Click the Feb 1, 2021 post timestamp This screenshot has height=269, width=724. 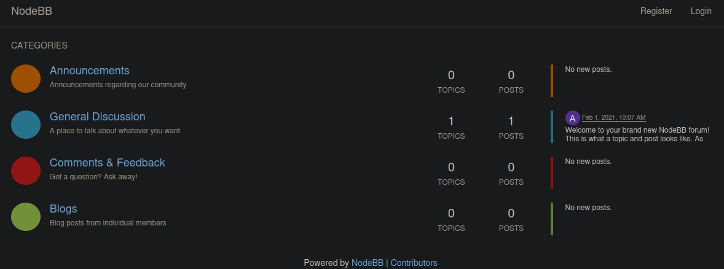(x=613, y=117)
